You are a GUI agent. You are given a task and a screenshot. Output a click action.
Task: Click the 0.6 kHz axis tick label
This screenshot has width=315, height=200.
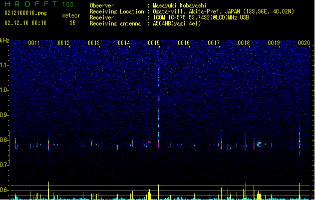(5, 190)
